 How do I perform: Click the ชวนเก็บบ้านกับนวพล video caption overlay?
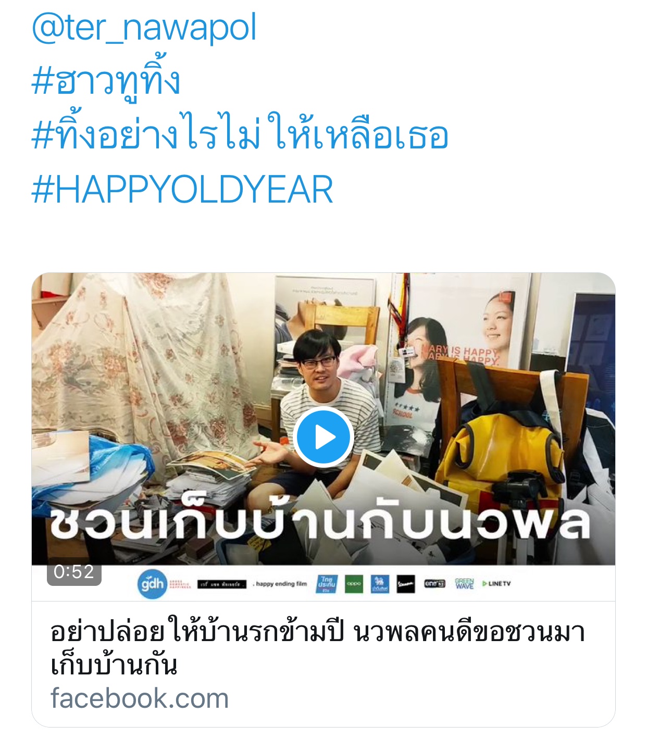point(320,522)
